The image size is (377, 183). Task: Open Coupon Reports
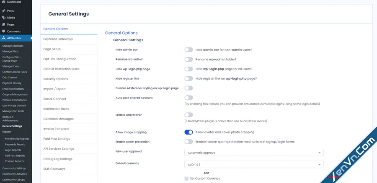tap(14, 161)
